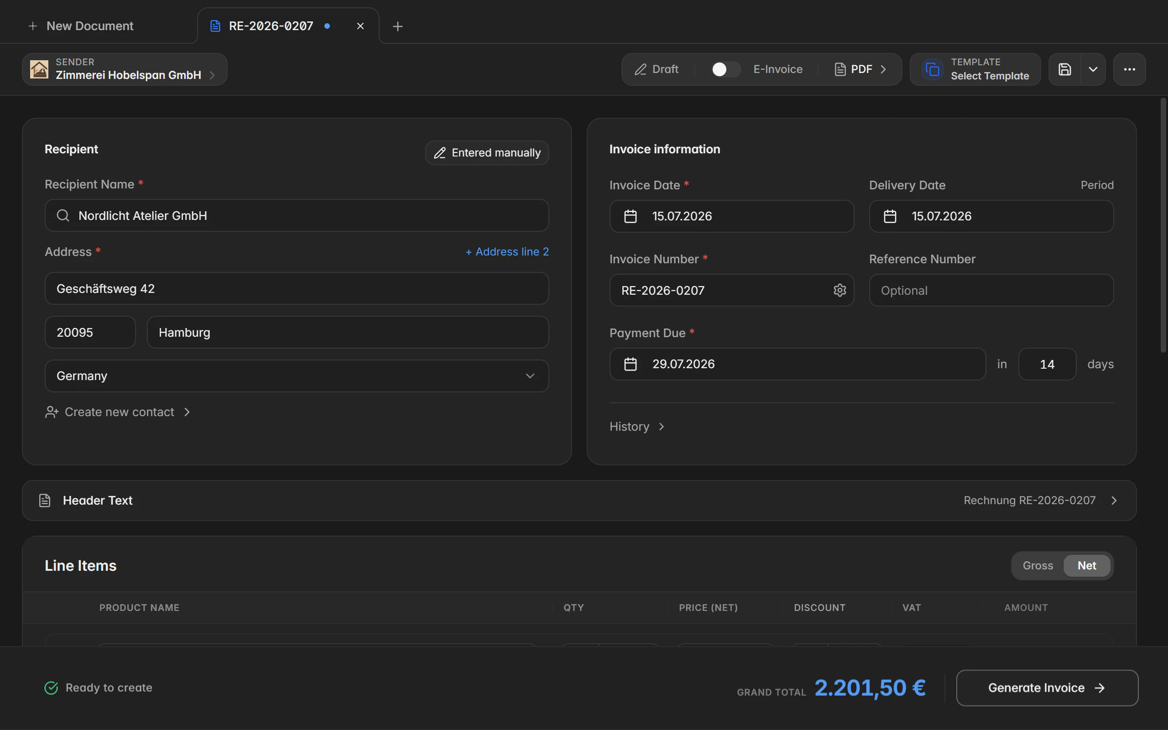Close the RE-2026-0207 tab
Viewport: 1168px width, 730px height.
[360, 26]
